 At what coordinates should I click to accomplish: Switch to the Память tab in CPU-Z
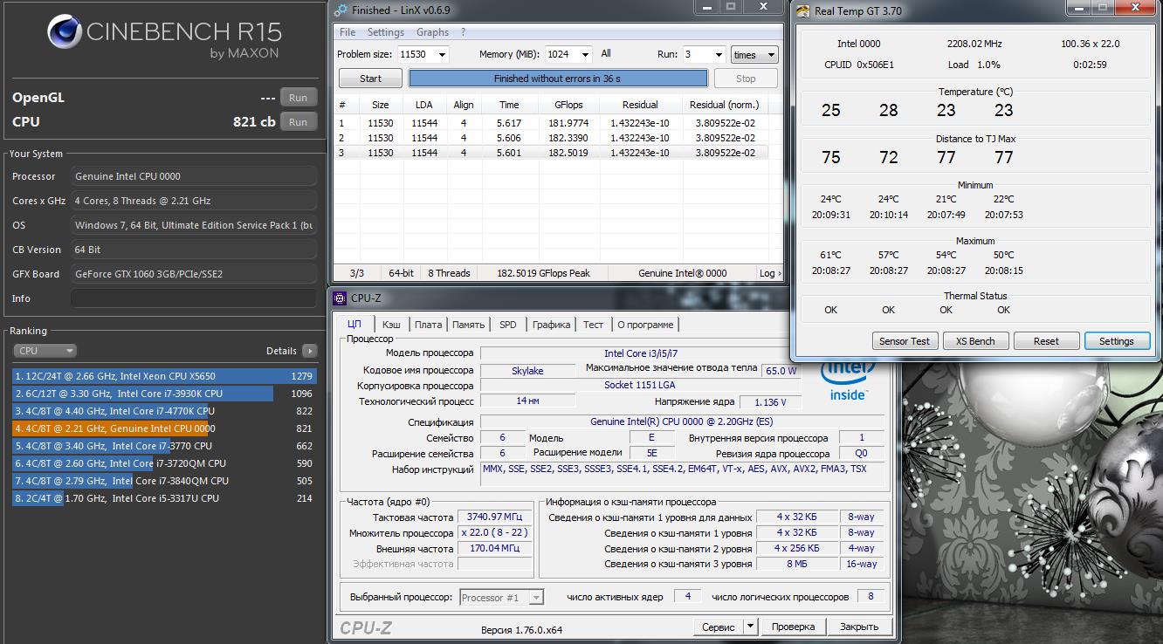point(468,325)
